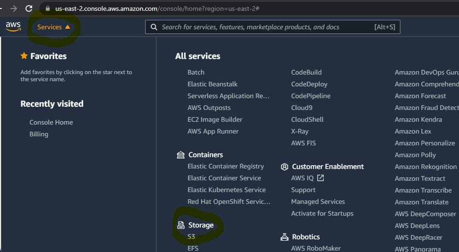Open Red Hat OpenShift Service link
The height and width of the screenshot is (252, 459).
point(229,202)
